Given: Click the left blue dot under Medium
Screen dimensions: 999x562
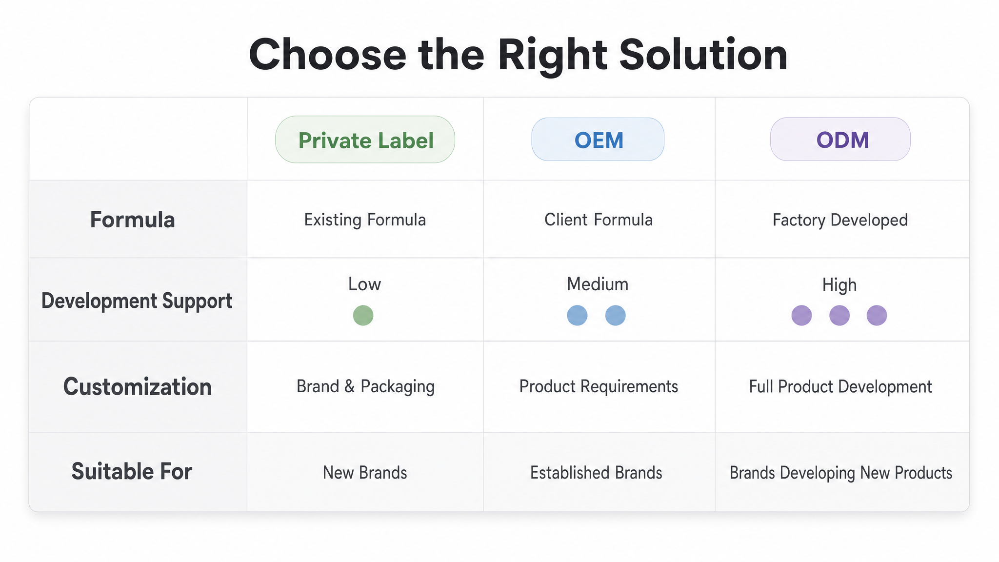Looking at the screenshot, I should pos(577,315).
